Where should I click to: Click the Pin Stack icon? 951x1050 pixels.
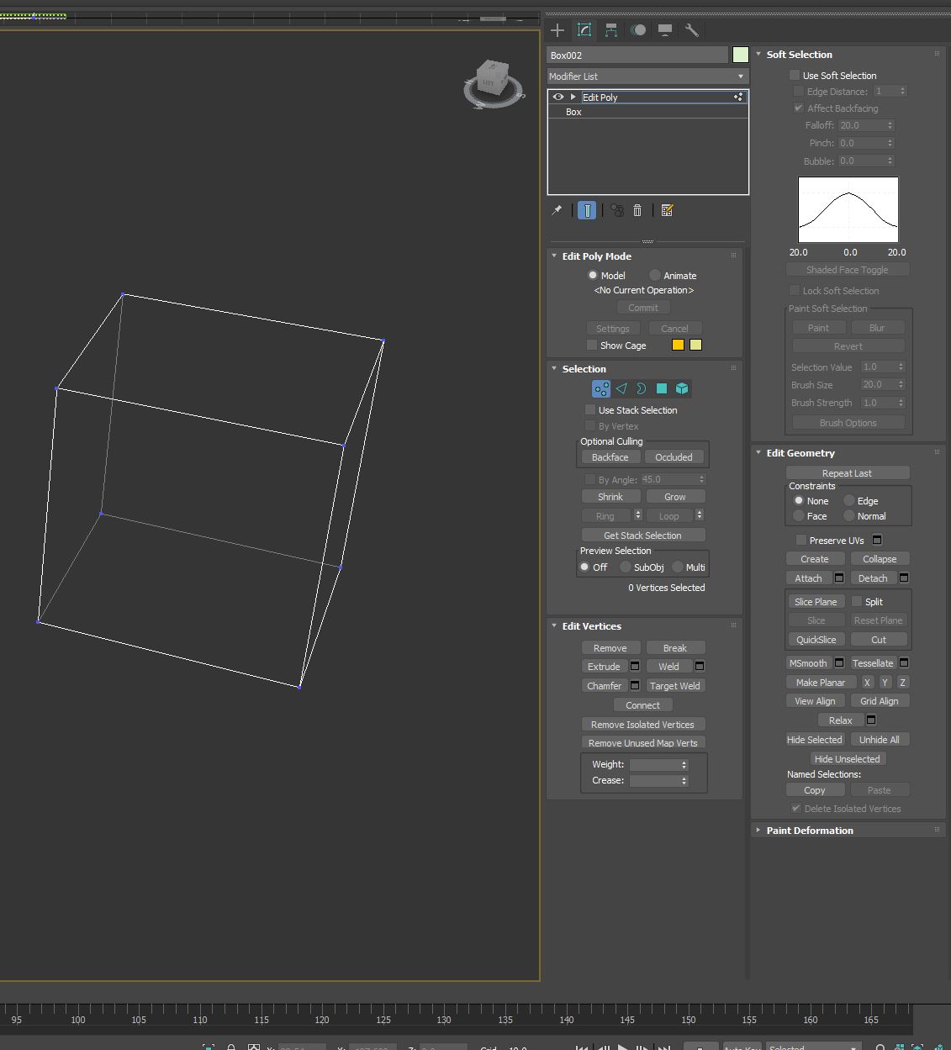(x=557, y=210)
